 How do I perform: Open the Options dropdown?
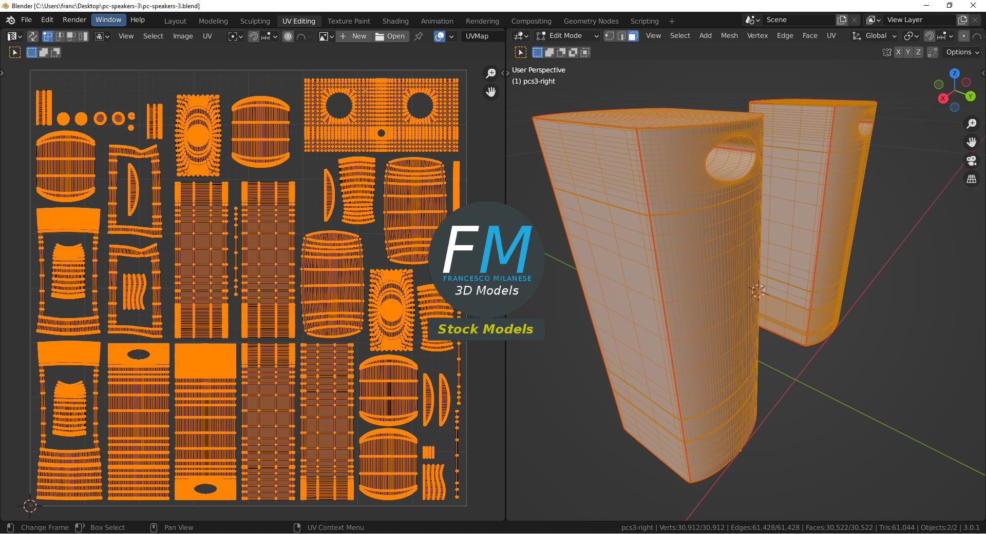point(962,52)
